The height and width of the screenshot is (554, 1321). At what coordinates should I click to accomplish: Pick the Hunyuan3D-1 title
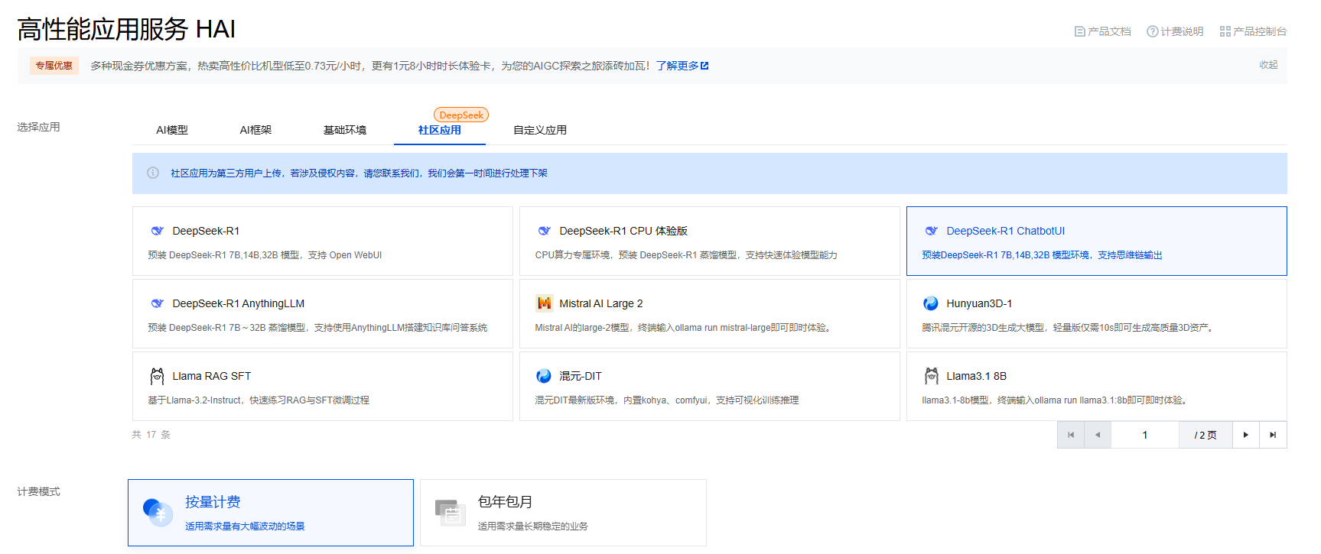[x=979, y=303]
